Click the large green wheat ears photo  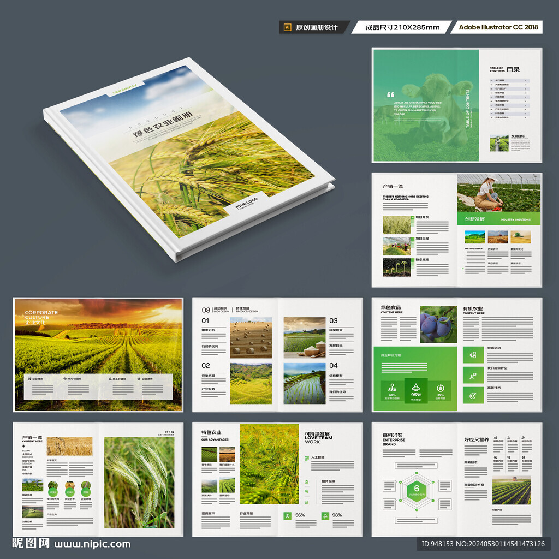point(139,483)
